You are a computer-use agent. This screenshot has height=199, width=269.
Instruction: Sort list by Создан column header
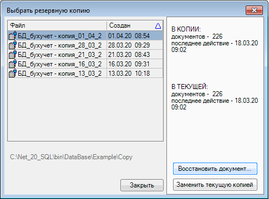coord(135,25)
